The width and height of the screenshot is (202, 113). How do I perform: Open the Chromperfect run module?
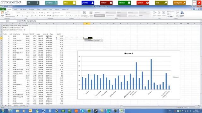click(x=33, y=3)
